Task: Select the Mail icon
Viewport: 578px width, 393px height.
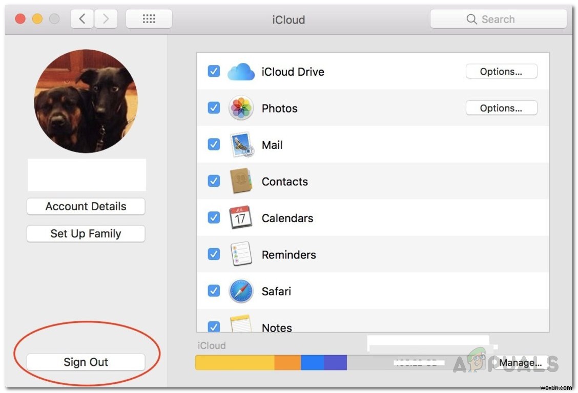Action: pos(241,144)
